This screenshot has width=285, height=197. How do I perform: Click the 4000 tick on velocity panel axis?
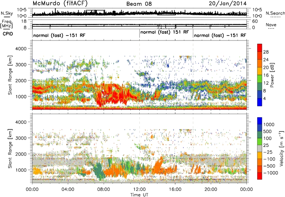(x=21, y=122)
